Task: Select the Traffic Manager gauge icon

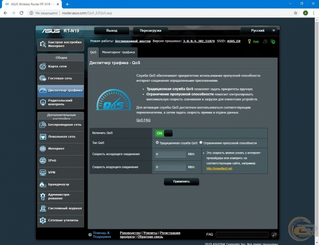Action: click(43, 90)
